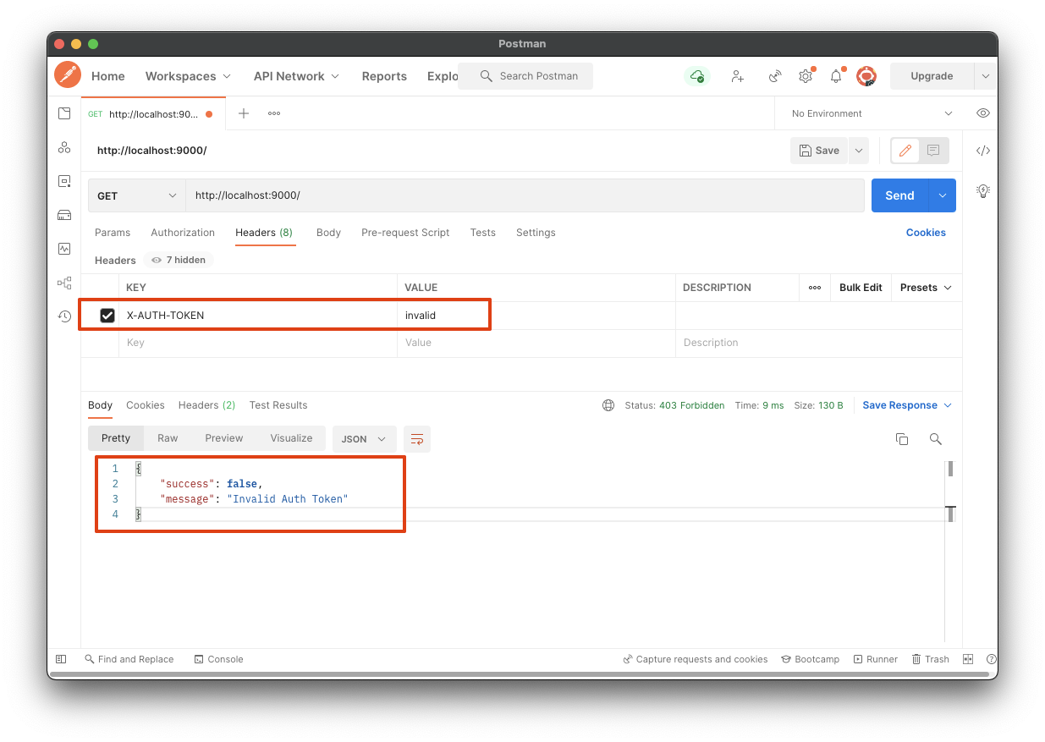Open the Collections sidebar icon
The height and width of the screenshot is (742, 1045).
[64, 113]
